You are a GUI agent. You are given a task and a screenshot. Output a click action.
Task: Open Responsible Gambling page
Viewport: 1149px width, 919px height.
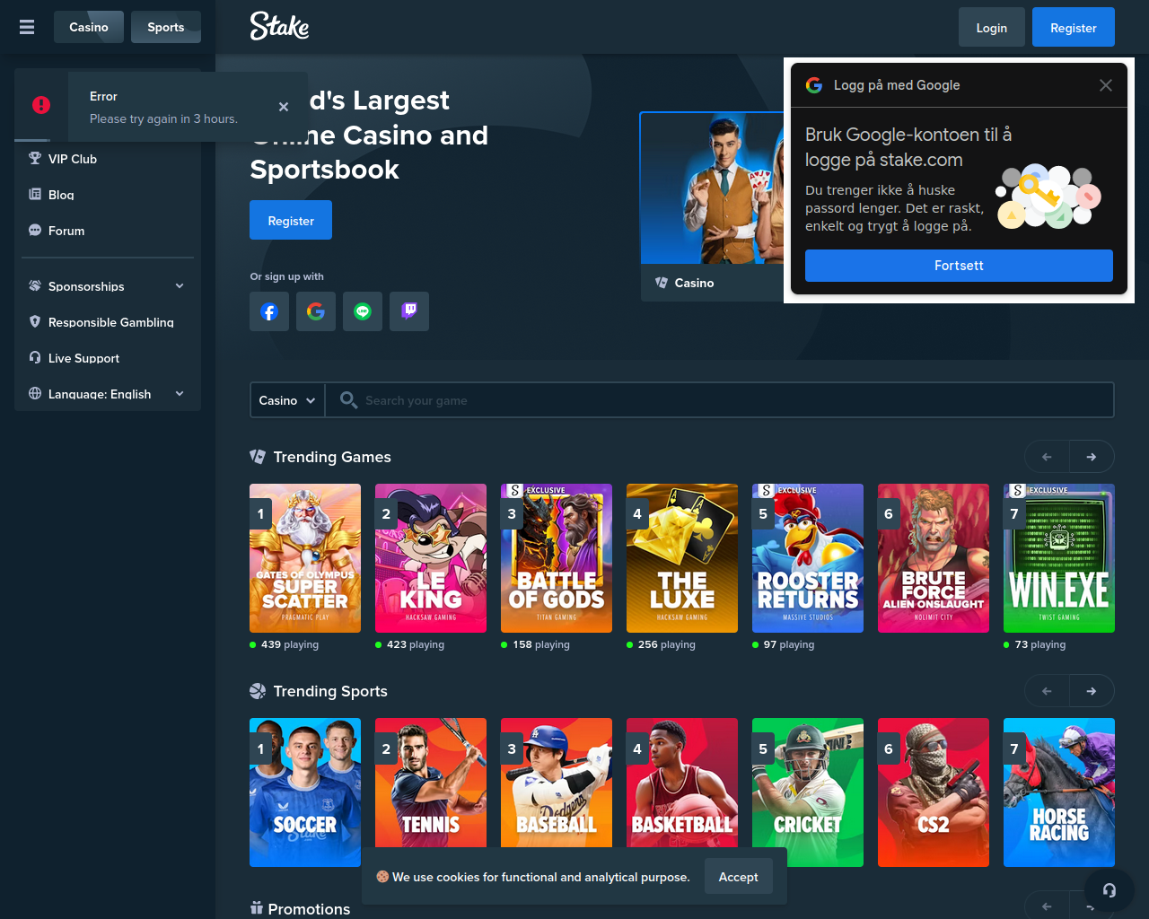click(x=108, y=322)
